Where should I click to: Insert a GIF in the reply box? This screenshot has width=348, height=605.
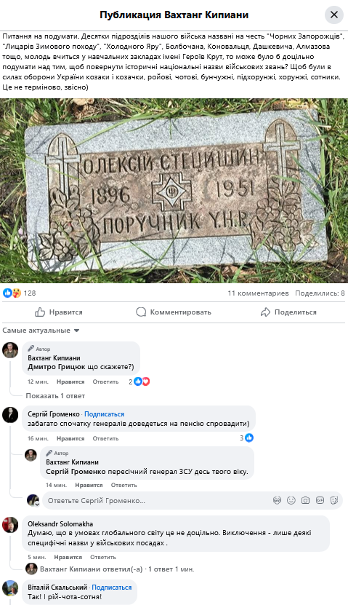pos(320,500)
